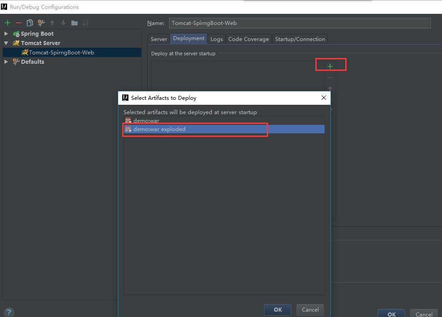Collapse the Tomcat Server tree node
The width and height of the screenshot is (442, 317).
click(x=6, y=43)
